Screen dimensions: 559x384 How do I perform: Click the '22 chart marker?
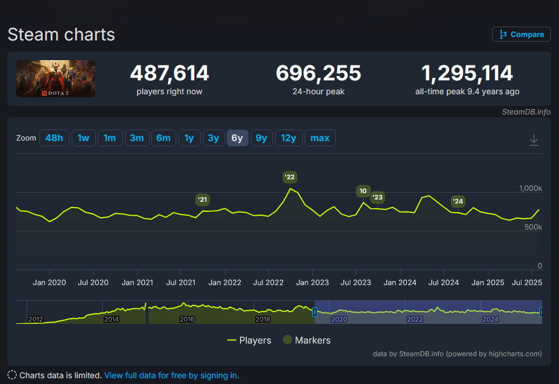coord(290,177)
